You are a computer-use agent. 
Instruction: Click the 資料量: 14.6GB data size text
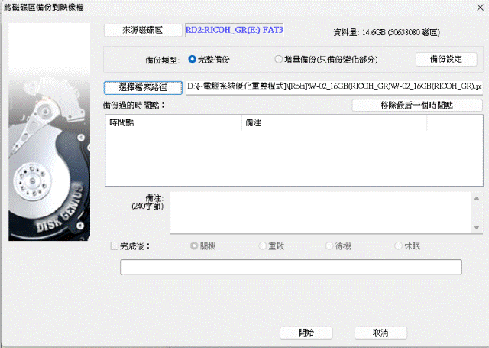[387, 32]
